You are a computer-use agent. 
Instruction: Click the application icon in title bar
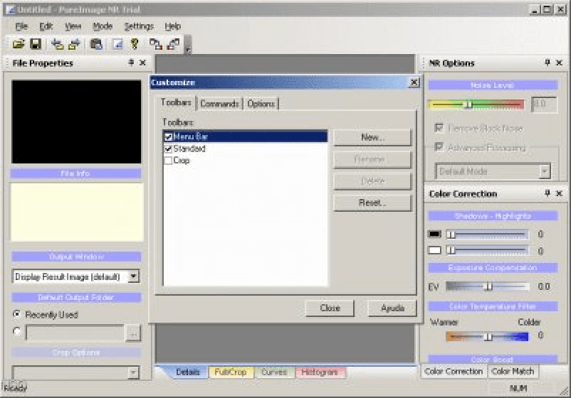pos(10,9)
